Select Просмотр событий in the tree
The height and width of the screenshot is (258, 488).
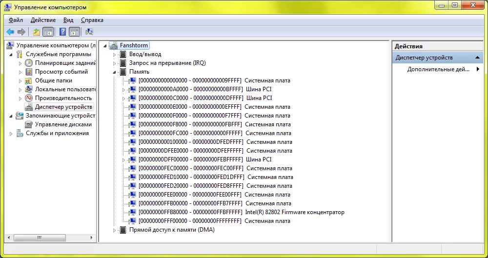61,72
